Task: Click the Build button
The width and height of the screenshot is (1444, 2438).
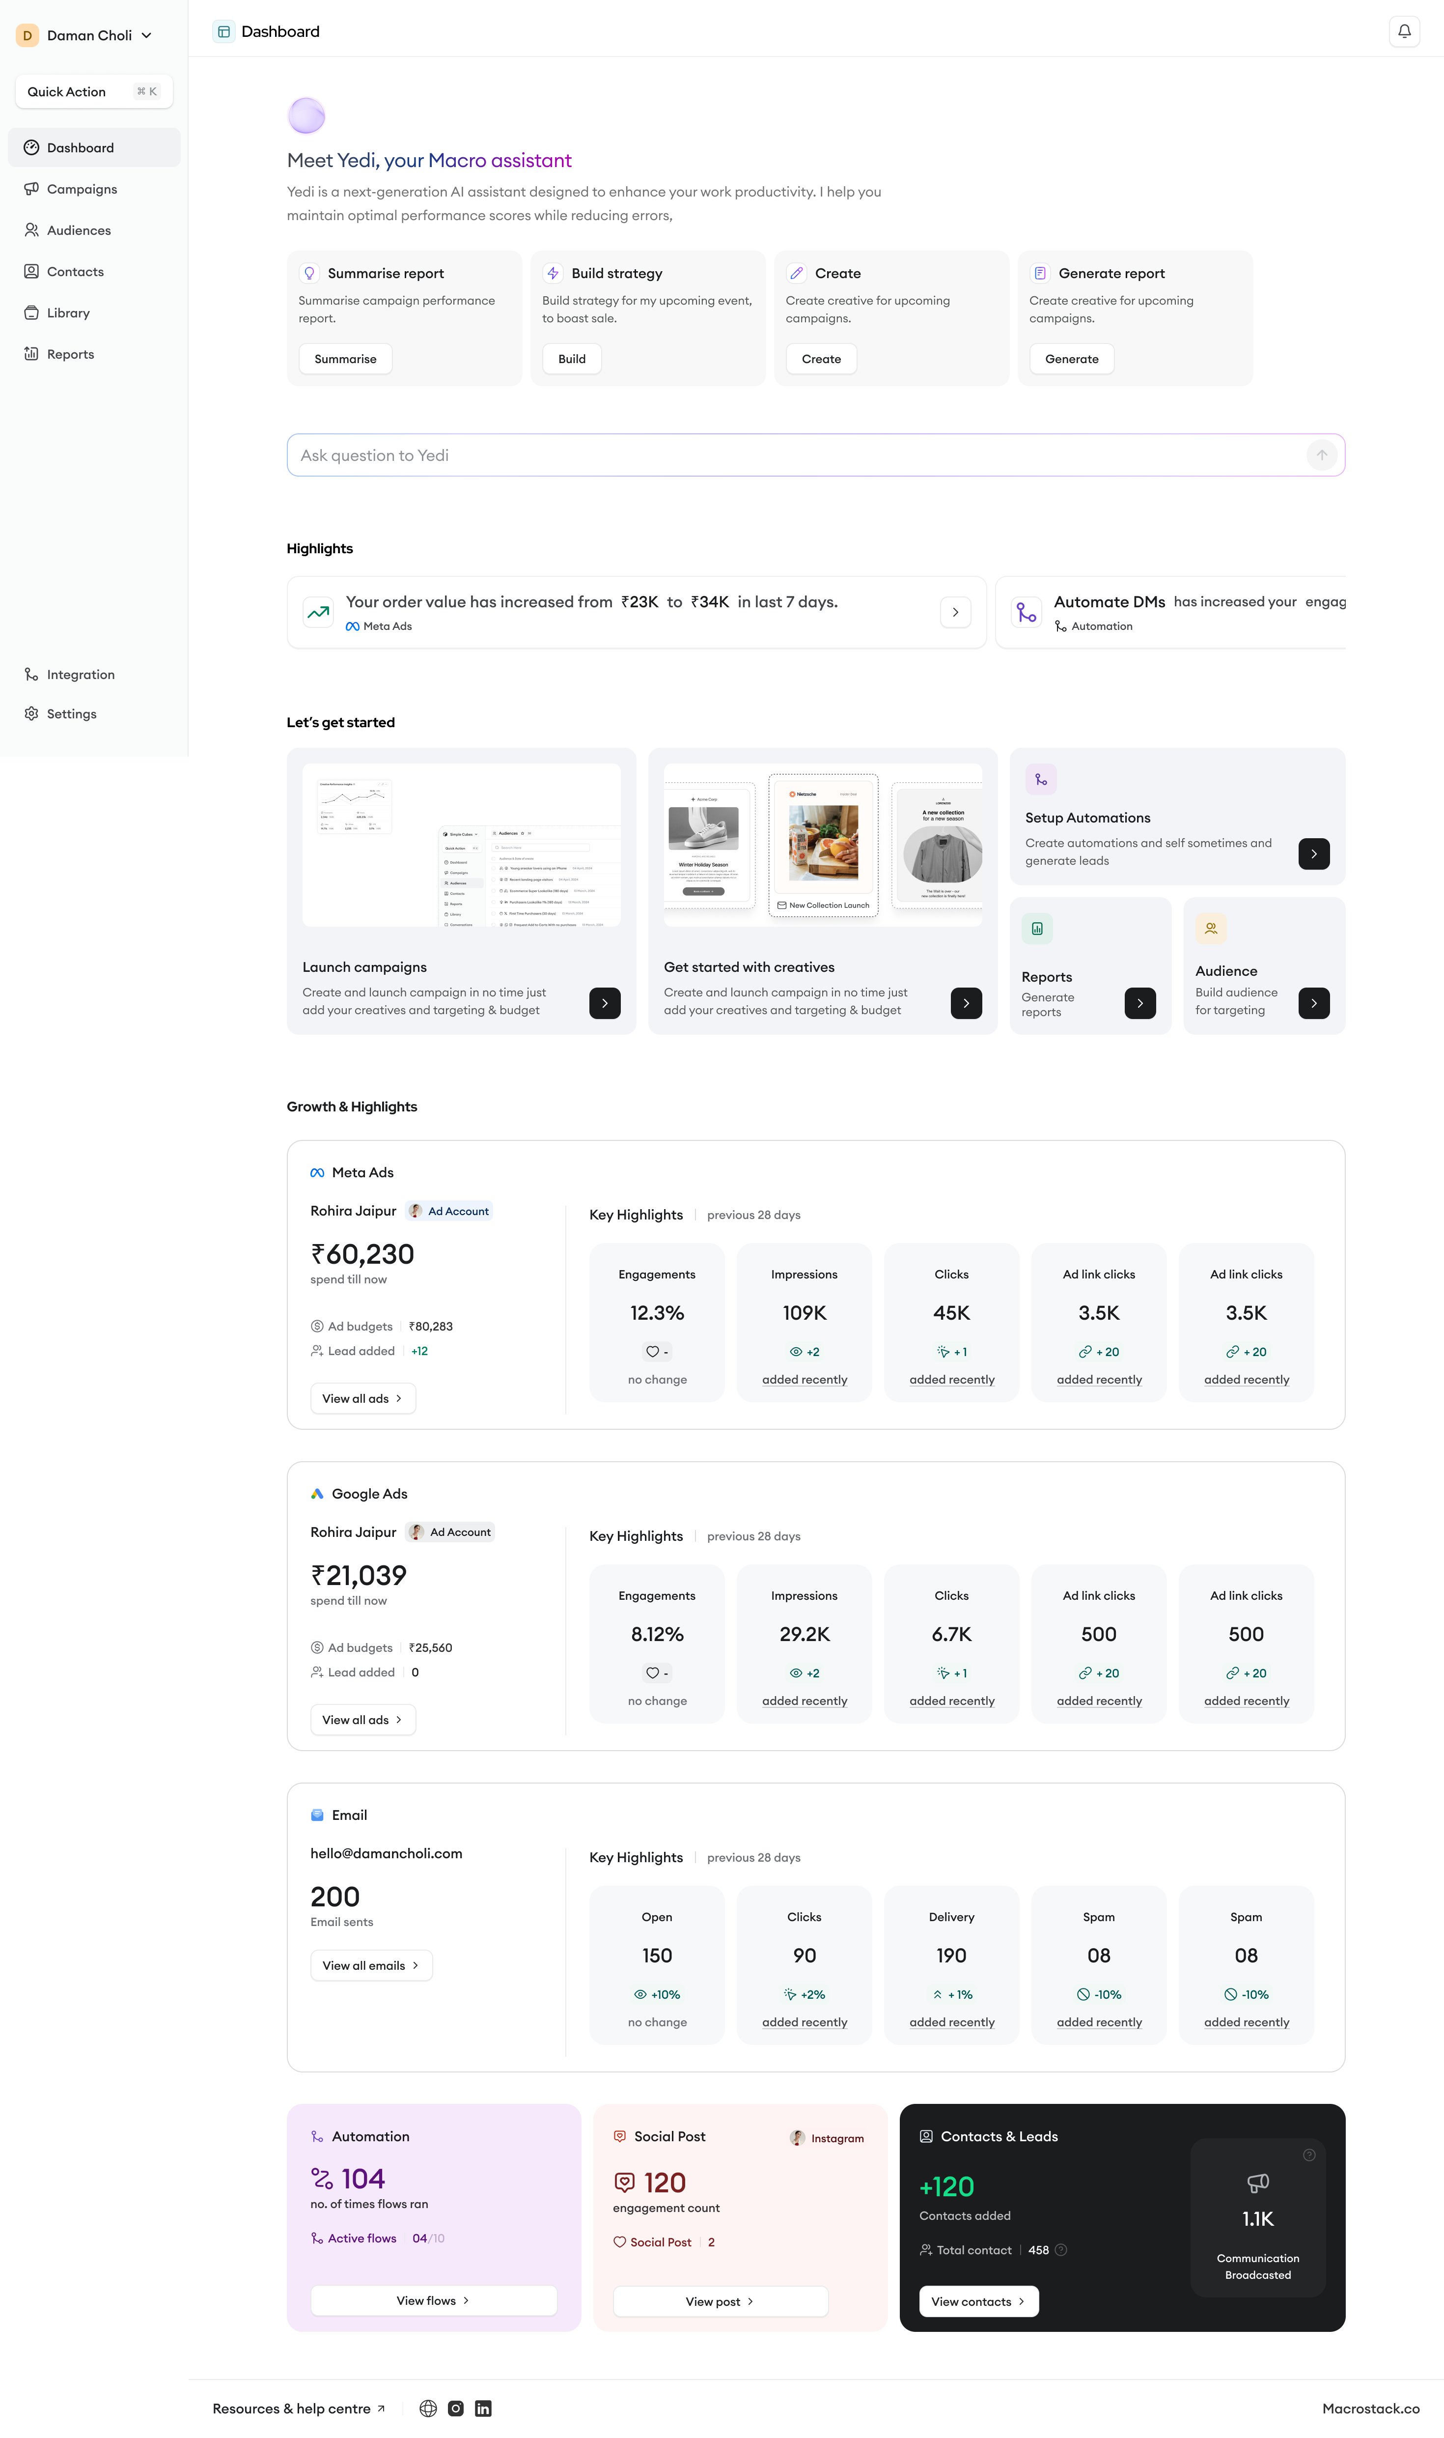Action: tap(572, 359)
